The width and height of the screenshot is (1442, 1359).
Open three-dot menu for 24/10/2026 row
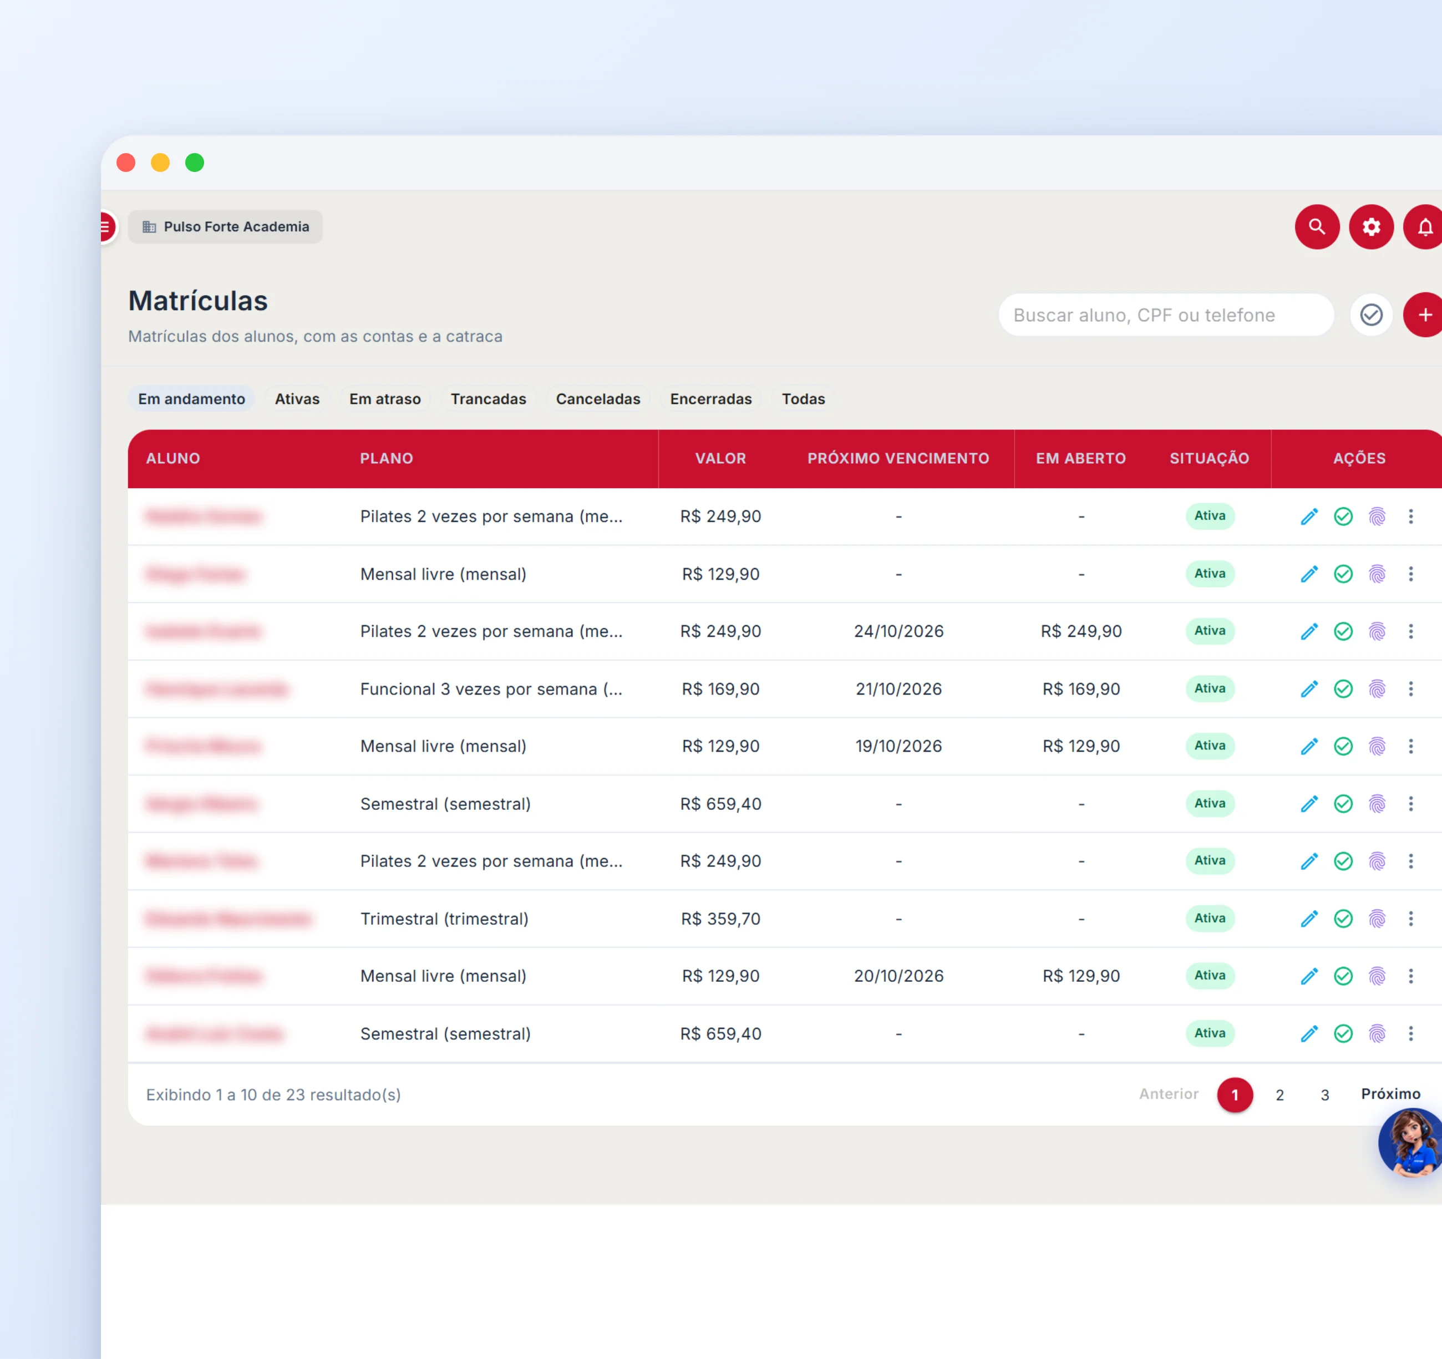1410,631
